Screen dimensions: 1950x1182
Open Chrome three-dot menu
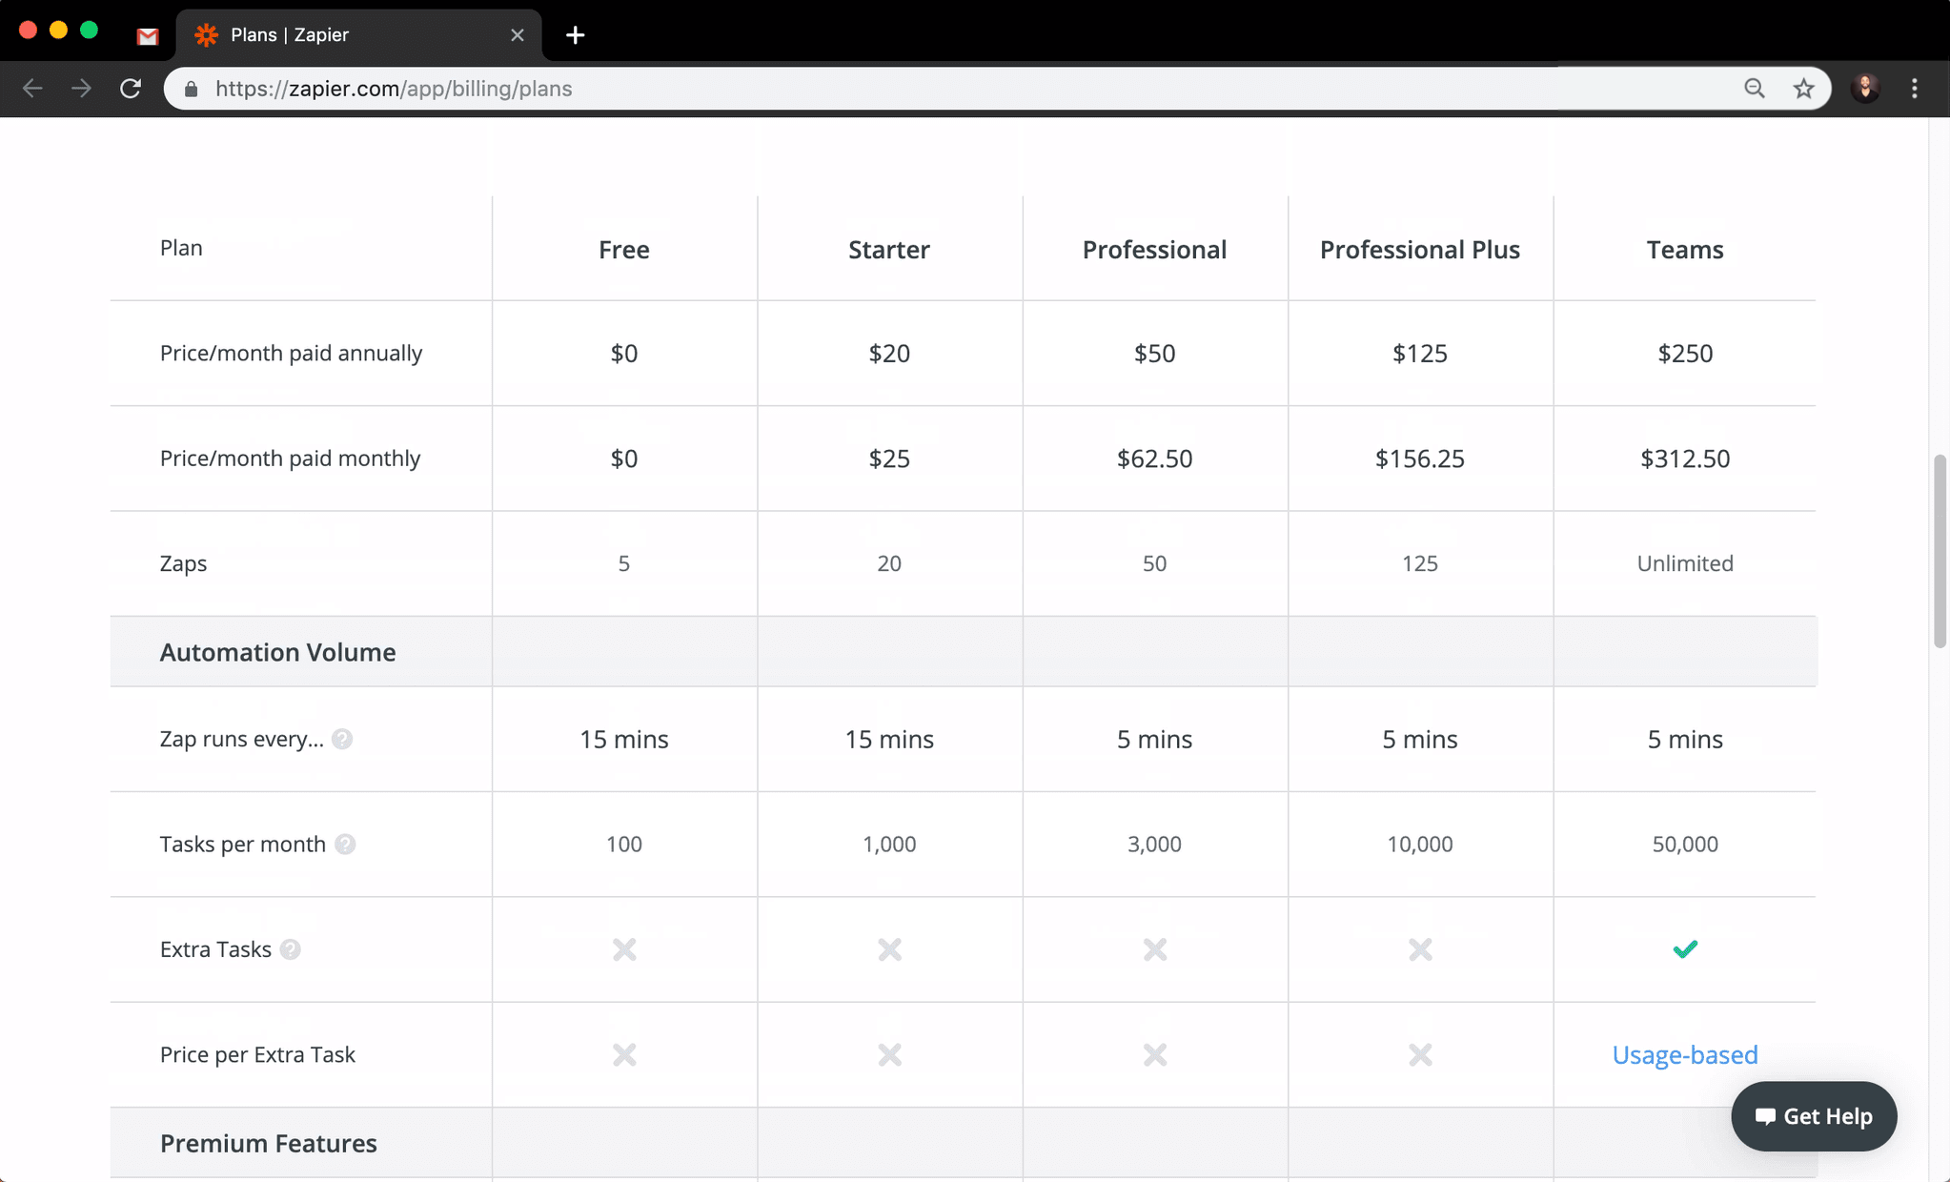click(1915, 89)
